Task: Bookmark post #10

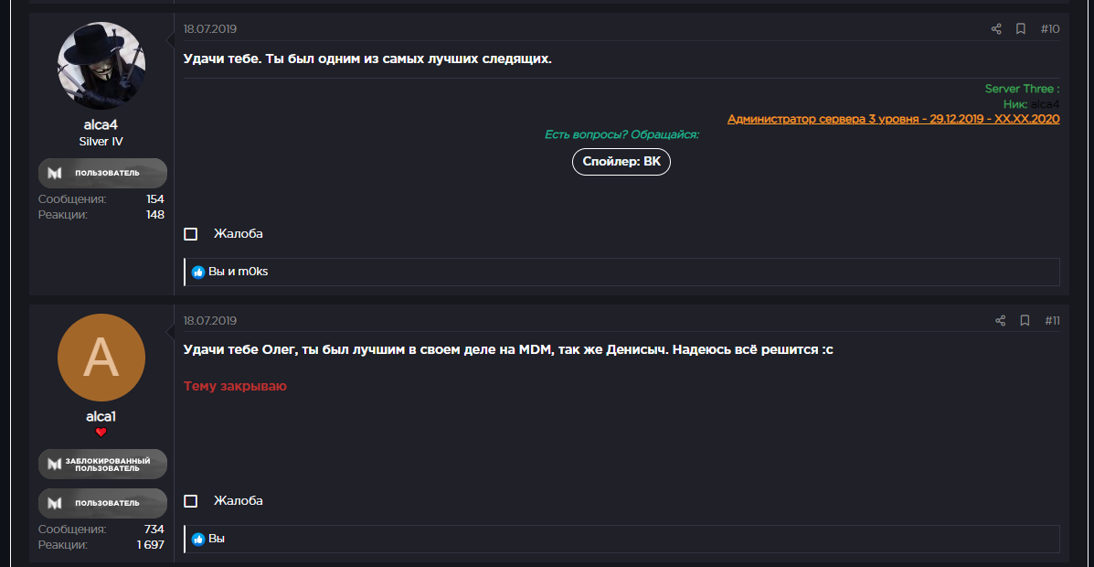Action: pyautogui.click(x=1021, y=29)
